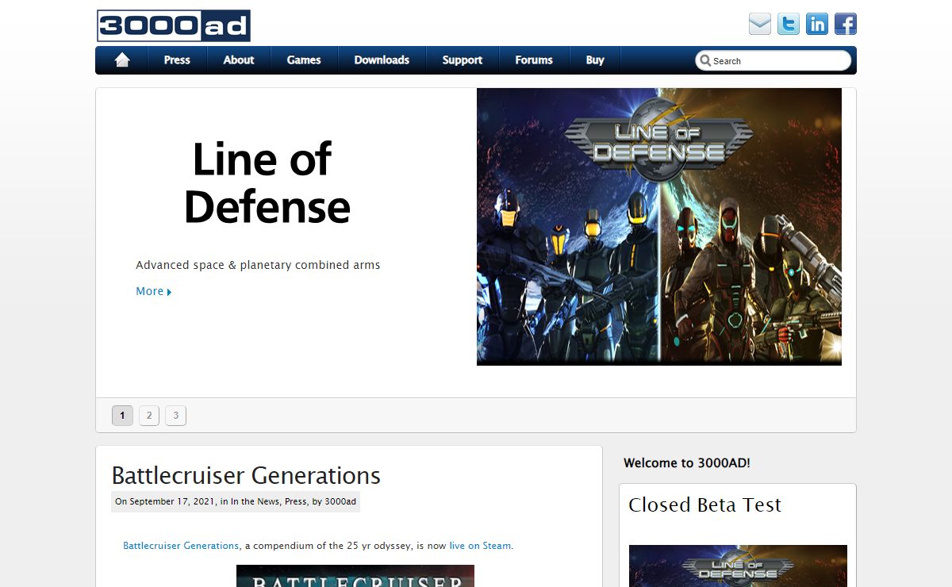Click the In the News category link

point(255,501)
